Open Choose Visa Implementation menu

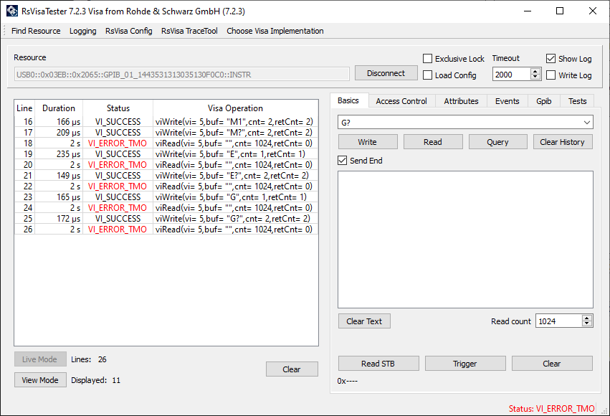(x=275, y=31)
